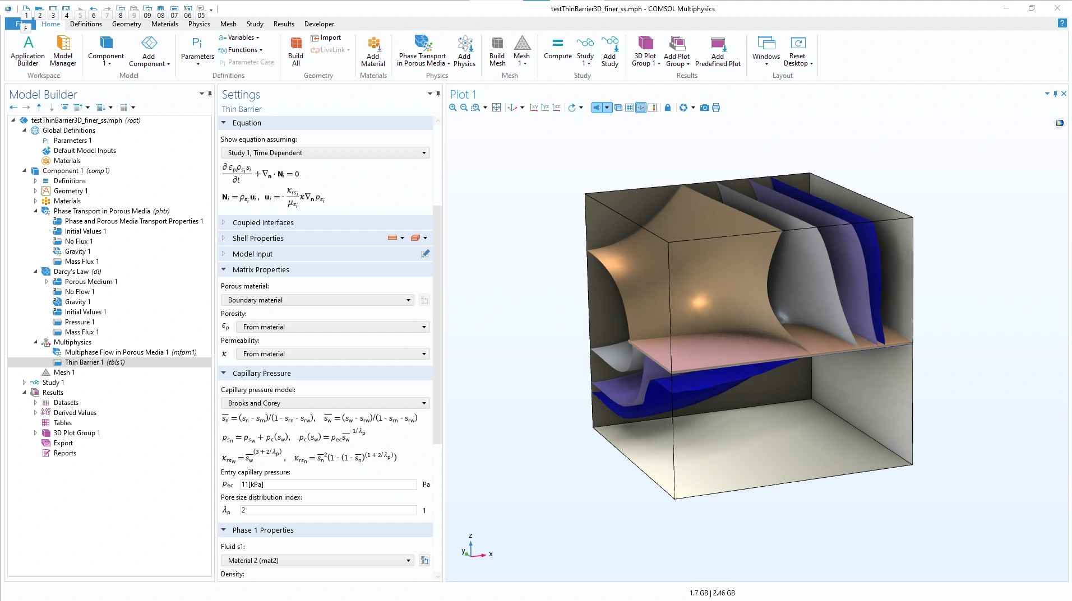This screenshot has height=601, width=1072.
Task: Open the Results ribbon tab
Action: point(284,24)
